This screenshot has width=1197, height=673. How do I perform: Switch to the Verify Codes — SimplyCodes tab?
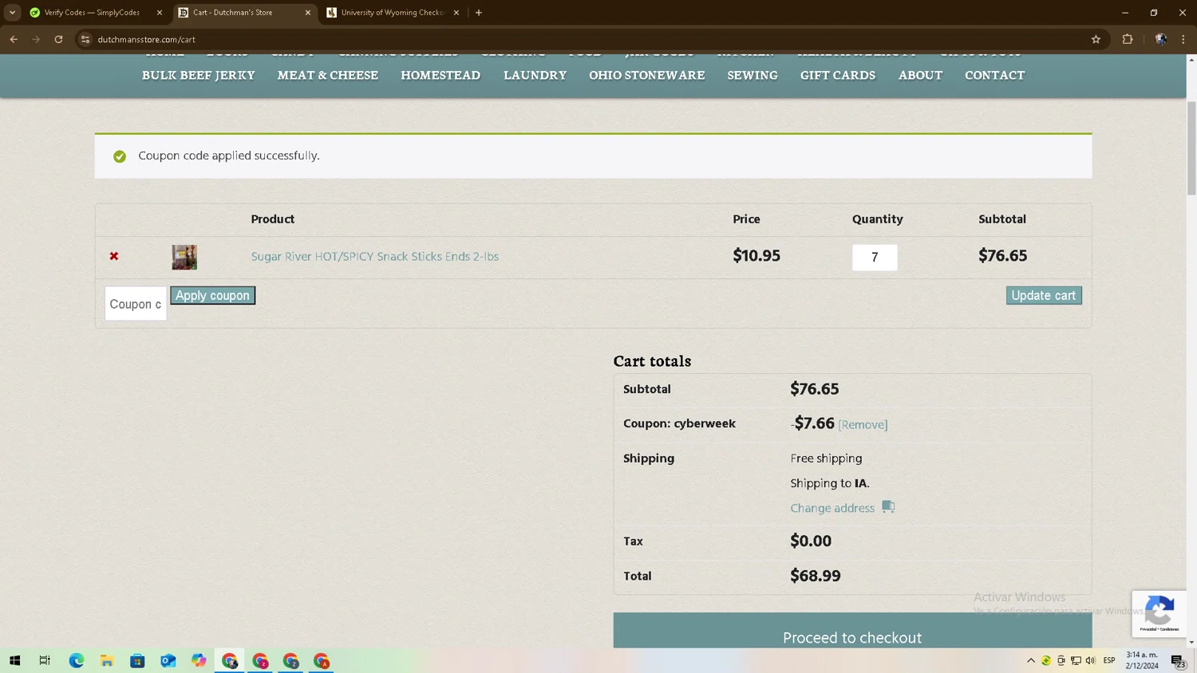click(x=92, y=13)
